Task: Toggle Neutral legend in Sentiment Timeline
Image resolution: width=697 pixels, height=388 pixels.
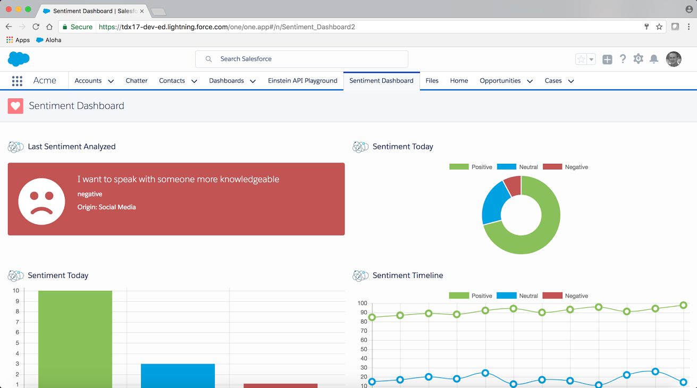Action: [517, 296]
